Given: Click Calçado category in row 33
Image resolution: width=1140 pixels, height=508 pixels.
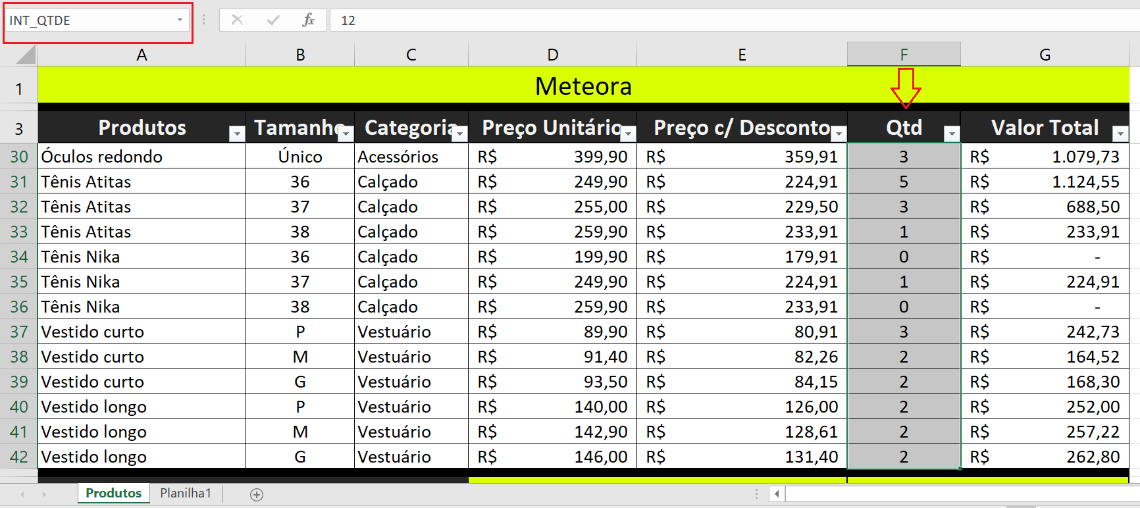Looking at the screenshot, I should [x=411, y=232].
